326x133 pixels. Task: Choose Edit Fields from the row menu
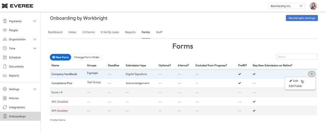pos(295,86)
